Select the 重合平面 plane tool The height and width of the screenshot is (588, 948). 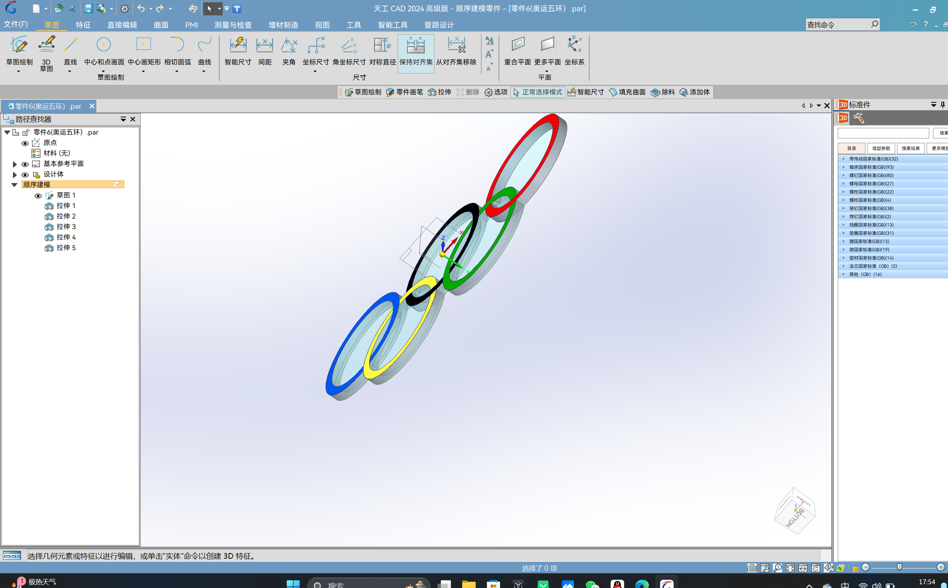(517, 51)
